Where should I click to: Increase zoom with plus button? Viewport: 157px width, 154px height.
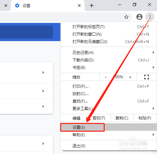tap(130, 77)
